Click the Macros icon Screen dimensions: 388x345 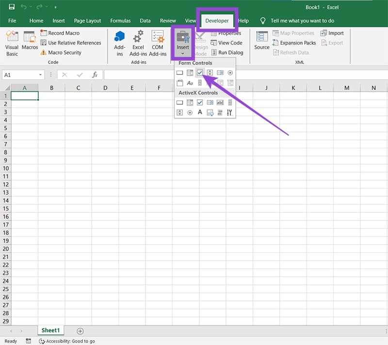[x=30, y=43]
